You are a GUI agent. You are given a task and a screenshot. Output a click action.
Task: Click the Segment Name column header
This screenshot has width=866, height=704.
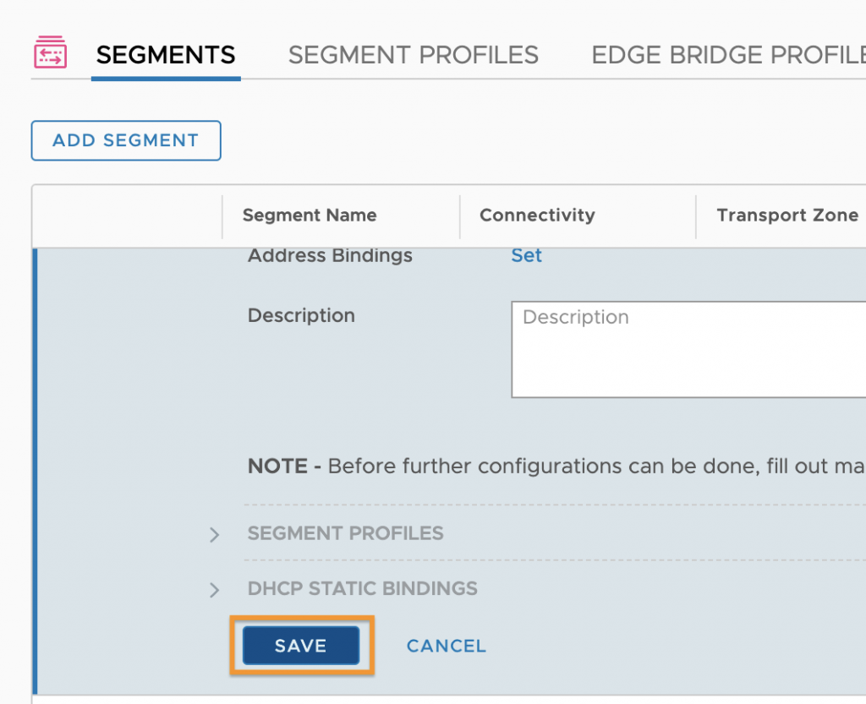coord(310,216)
